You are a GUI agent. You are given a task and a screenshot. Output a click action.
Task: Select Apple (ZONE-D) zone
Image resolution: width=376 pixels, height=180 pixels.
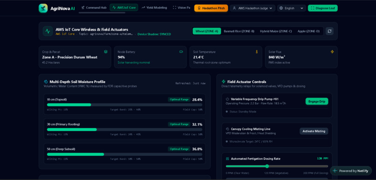click(308, 31)
